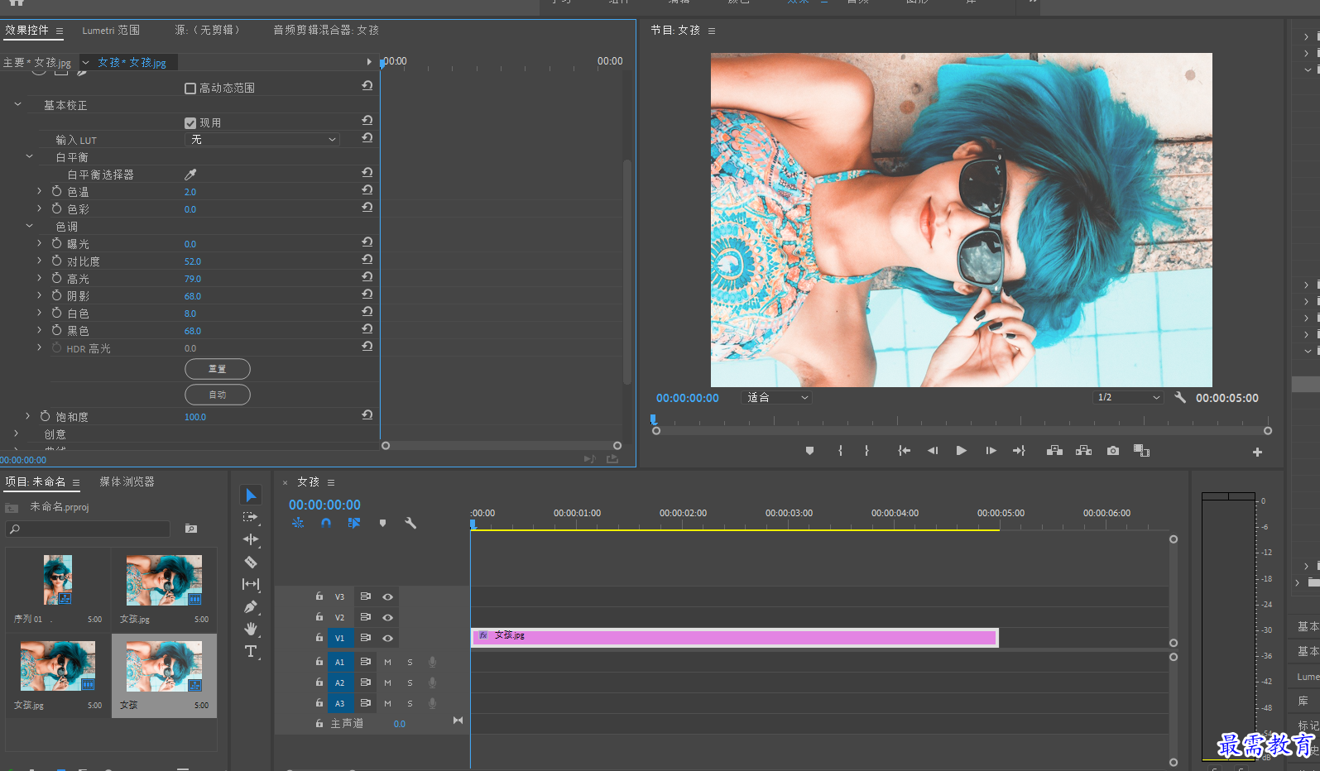Expand the 高光 parameter

pos(39,278)
